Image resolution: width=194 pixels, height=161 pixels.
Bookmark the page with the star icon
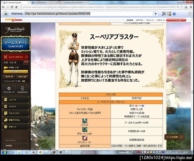(x=181, y=7)
